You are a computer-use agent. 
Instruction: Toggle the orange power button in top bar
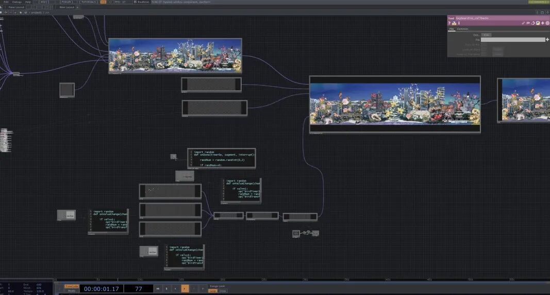[x=103, y=2]
